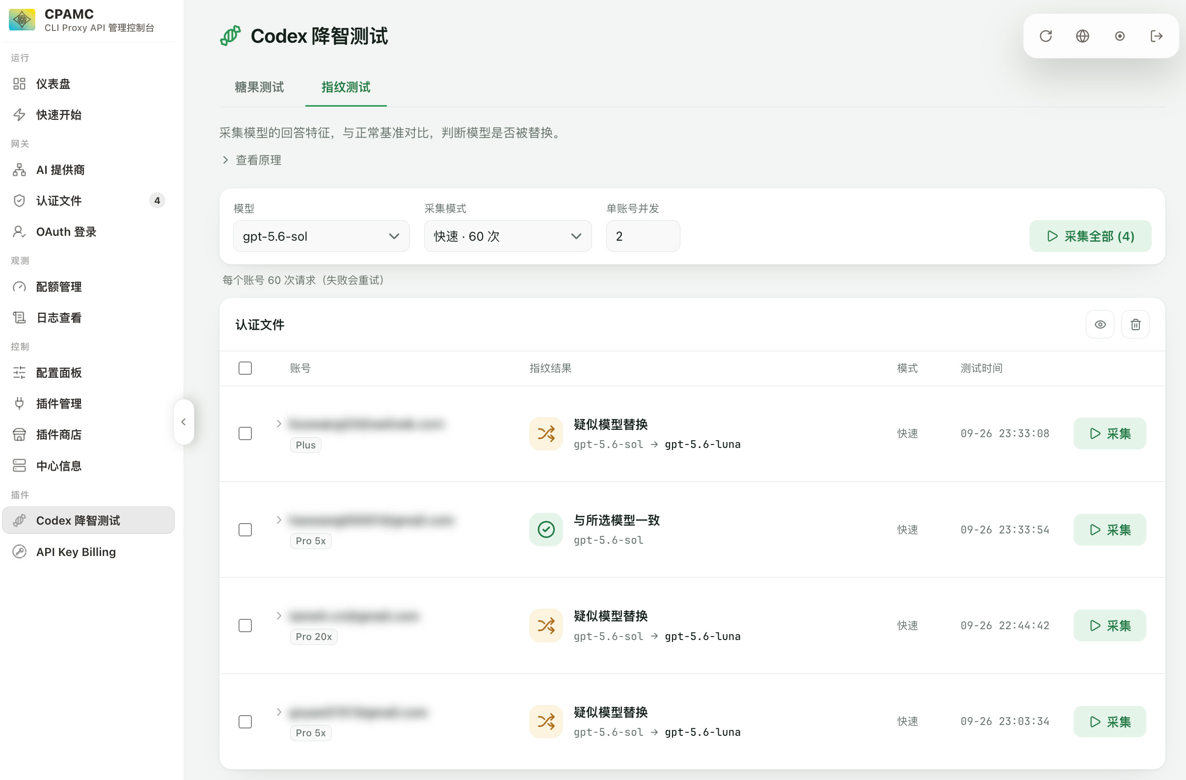The width and height of the screenshot is (1186, 780).
Task: Expand the 23:03:34 Pro 5x row chevron
Action: (279, 712)
